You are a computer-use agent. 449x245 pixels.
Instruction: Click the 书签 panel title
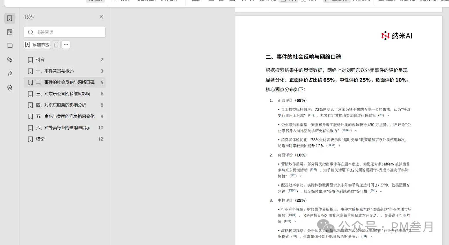[29, 17]
